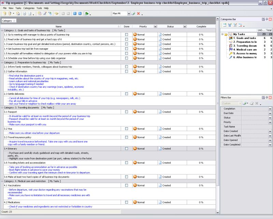Viewport: 273px width, 219px height.
Task: Open the Plan PR dropdown in toolbar
Action: pyautogui.click(x=129, y=14)
